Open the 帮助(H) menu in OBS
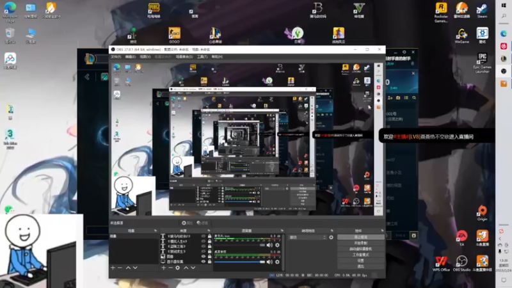Screen dimensions: 512x288 pos(217,57)
